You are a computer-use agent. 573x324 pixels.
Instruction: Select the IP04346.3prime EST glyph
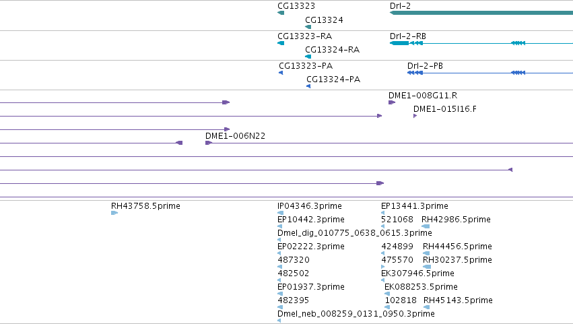tap(280, 213)
